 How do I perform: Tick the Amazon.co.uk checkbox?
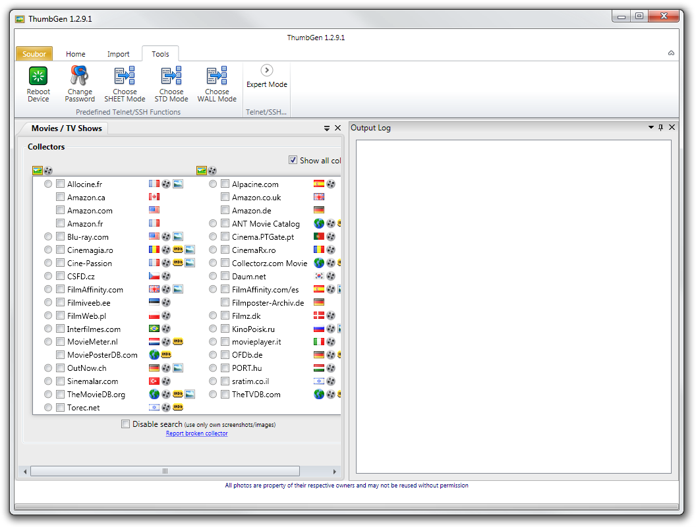tap(225, 196)
